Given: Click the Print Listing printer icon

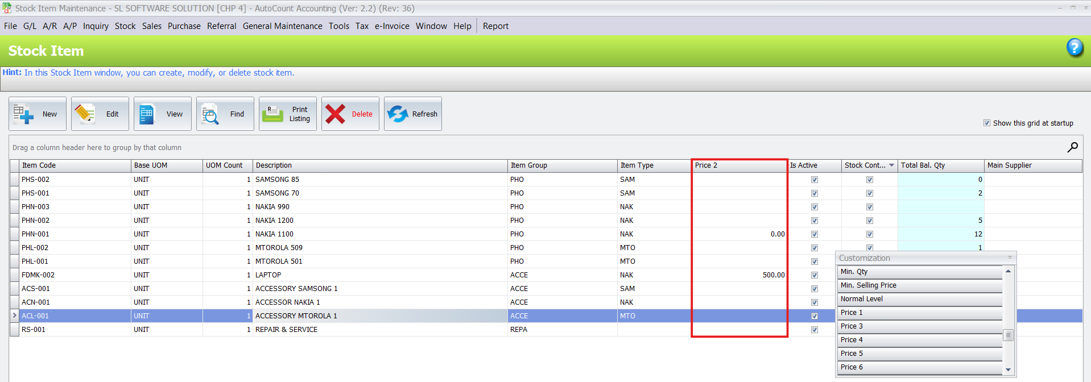Looking at the screenshot, I should coord(272,114).
